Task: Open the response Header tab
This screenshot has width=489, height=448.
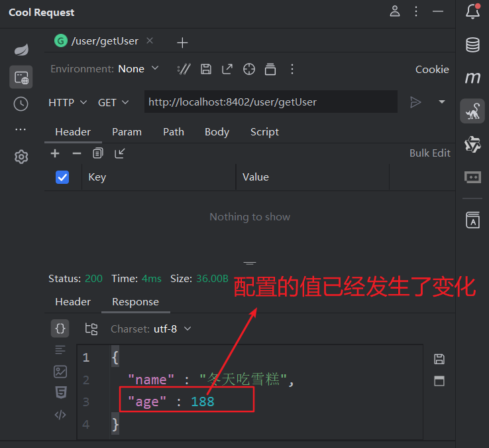Action: 73,302
